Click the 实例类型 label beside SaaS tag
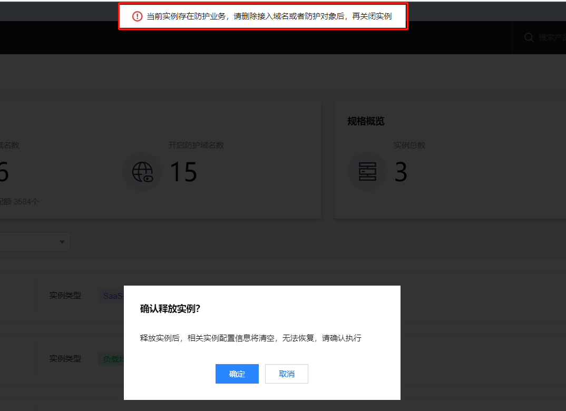The height and width of the screenshot is (411, 566). (x=65, y=296)
